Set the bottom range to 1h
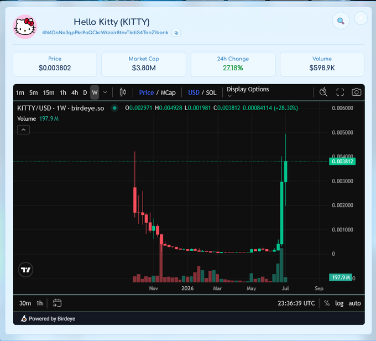Viewport: 376px width, 341px height. (39, 303)
